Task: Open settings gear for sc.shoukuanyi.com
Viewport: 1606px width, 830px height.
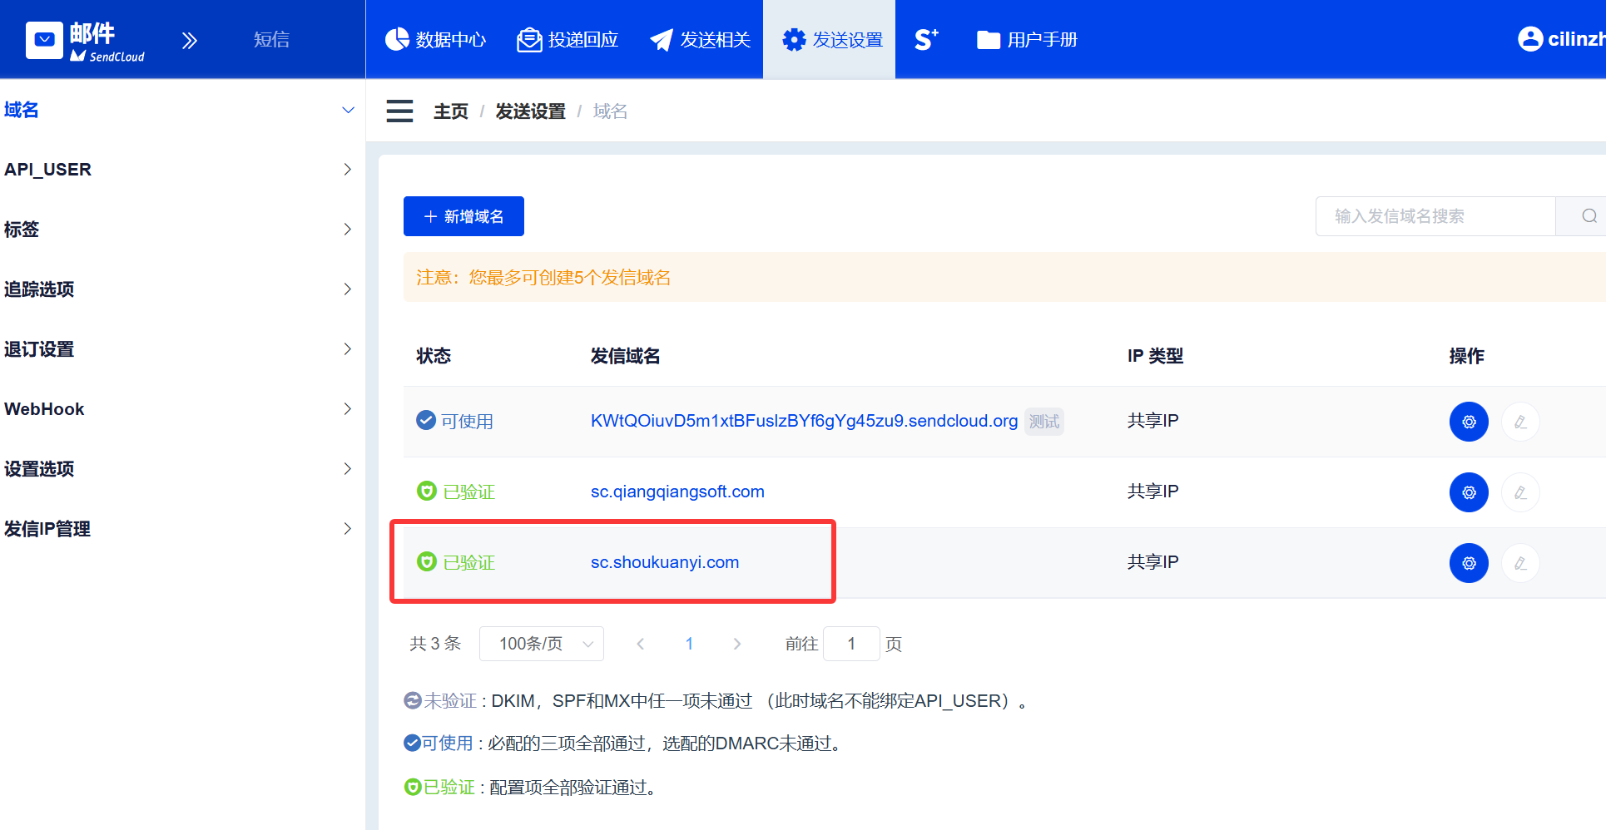Action: tap(1469, 563)
